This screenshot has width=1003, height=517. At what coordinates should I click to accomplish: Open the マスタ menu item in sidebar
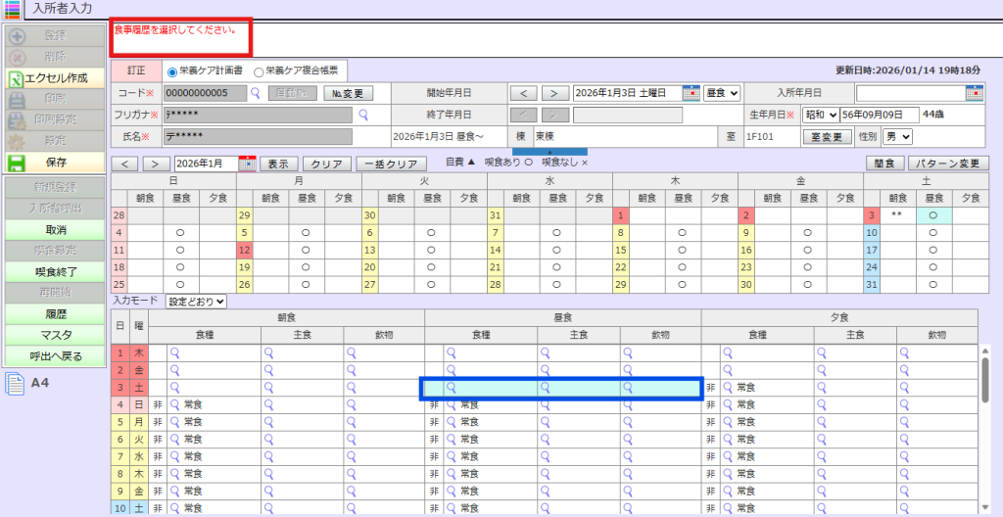pyautogui.click(x=56, y=335)
